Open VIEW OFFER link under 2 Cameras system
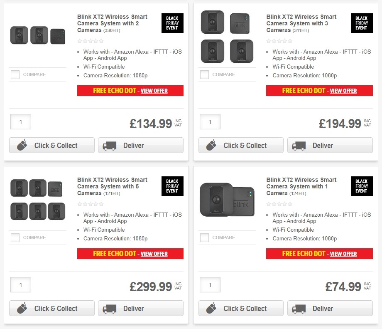The width and height of the screenshot is (382, 329). click(x=154, y=91)
